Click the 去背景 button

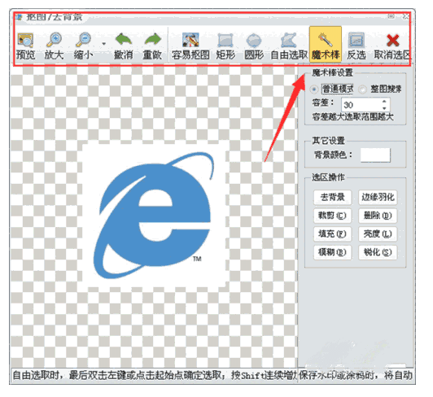[332, 198]
